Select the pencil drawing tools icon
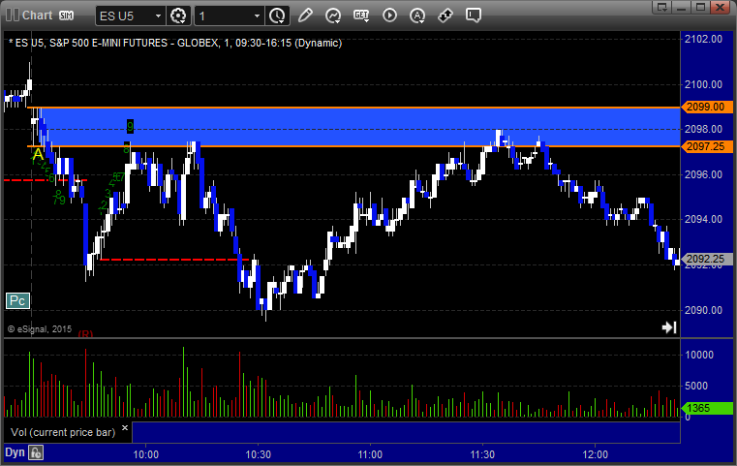Viewport: 737px width, 466px height. click(305, 16)
